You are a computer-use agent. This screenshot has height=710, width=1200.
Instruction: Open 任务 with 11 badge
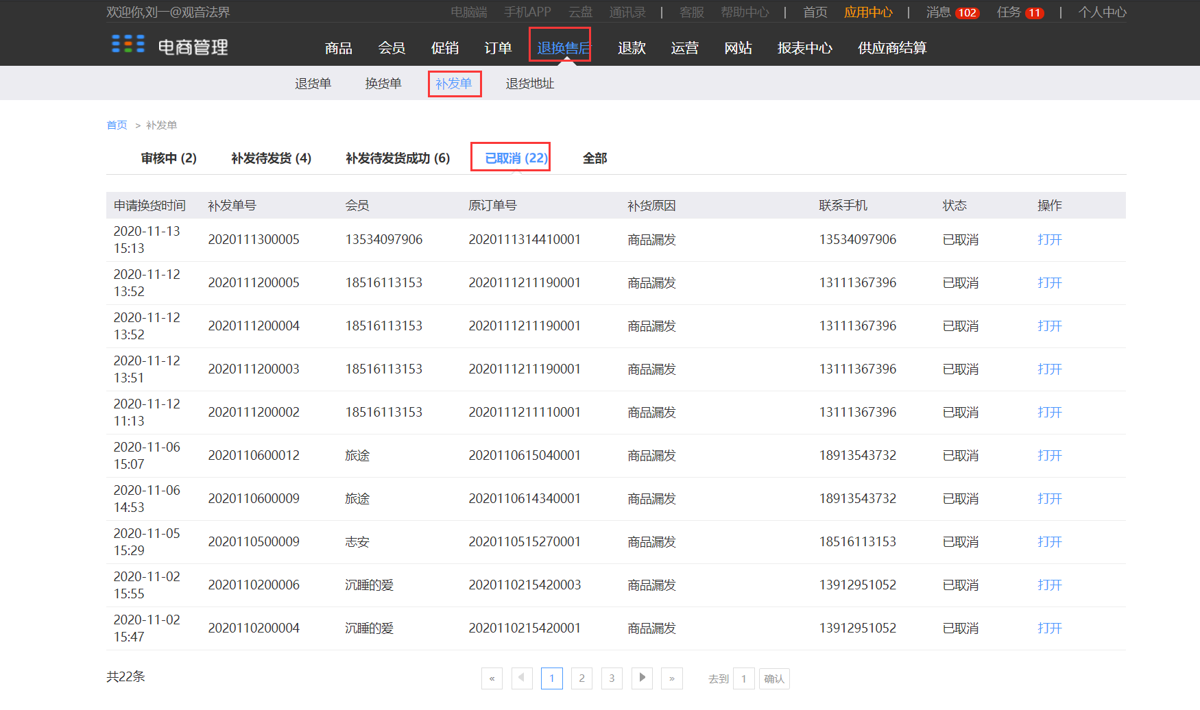click(x=1020, y=12)
